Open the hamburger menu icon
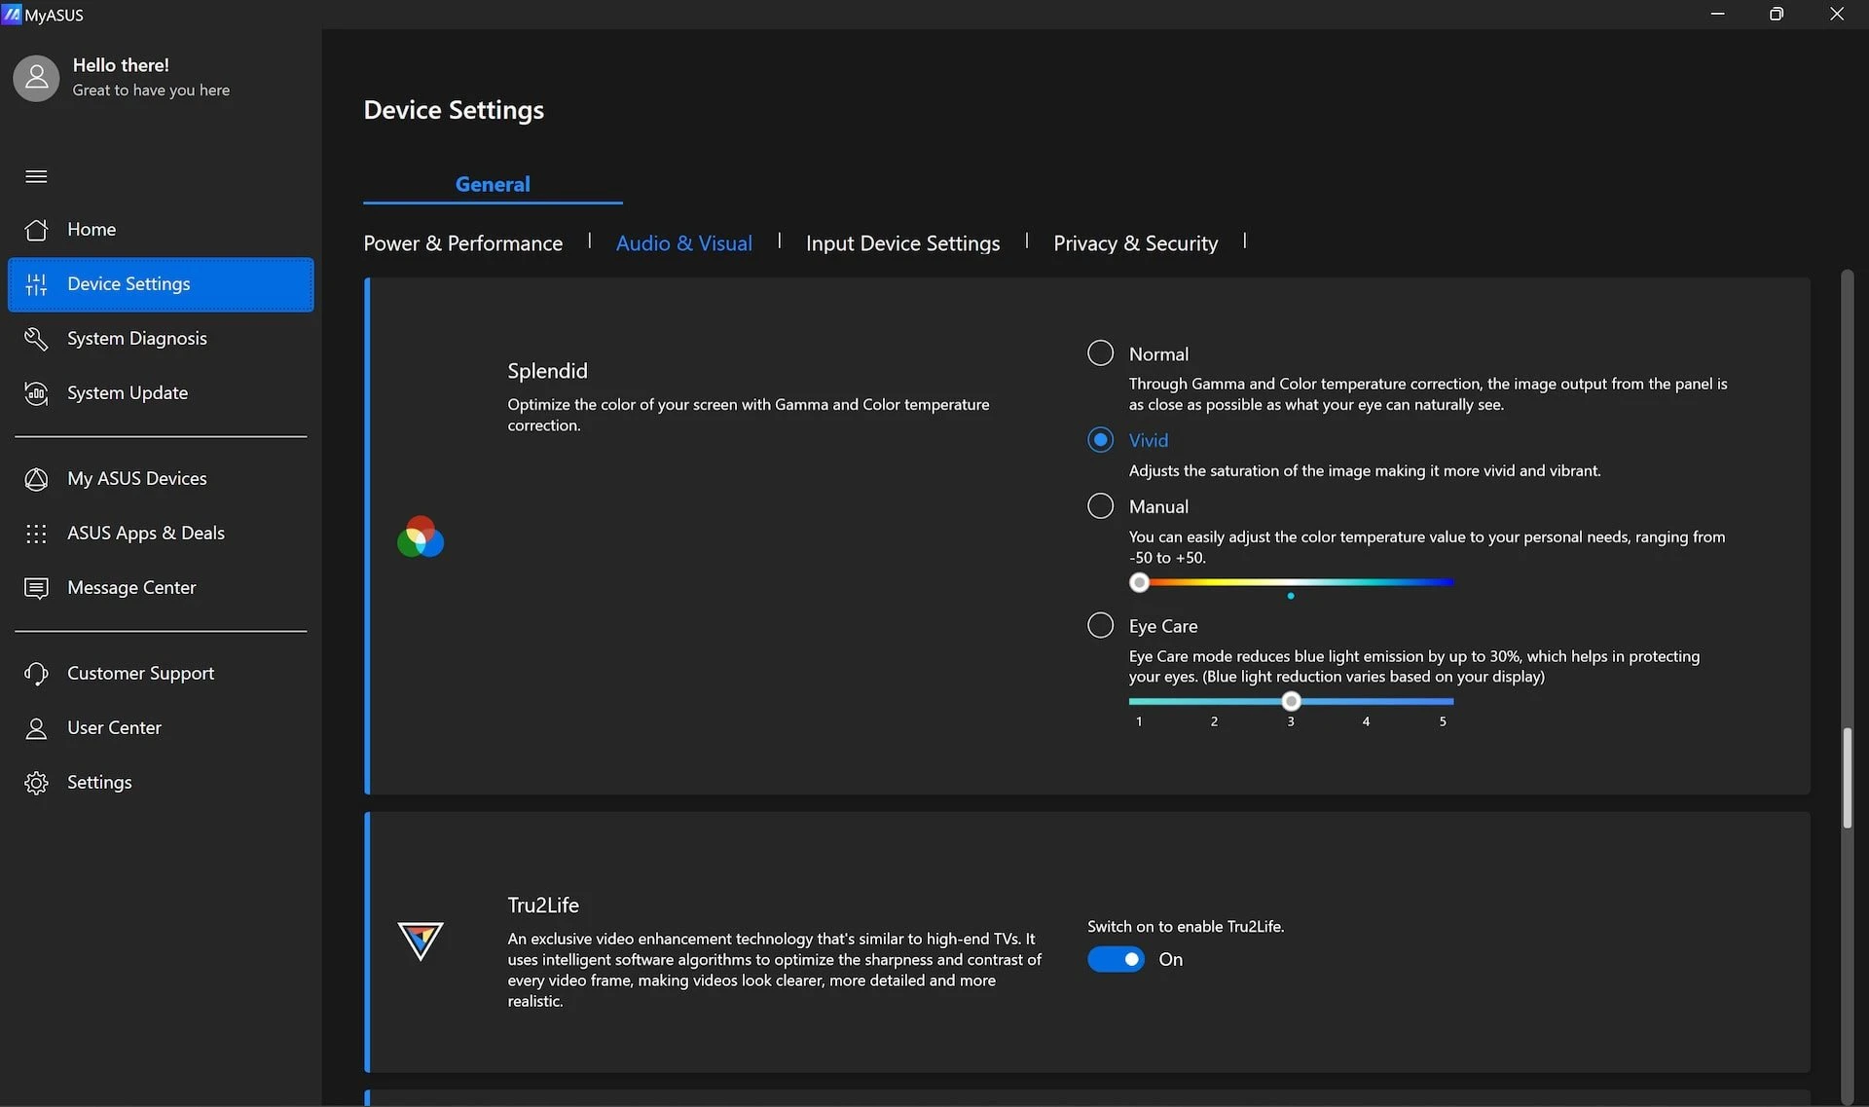Screen dimensions: 1869x1107 click(x=36, y=176)
